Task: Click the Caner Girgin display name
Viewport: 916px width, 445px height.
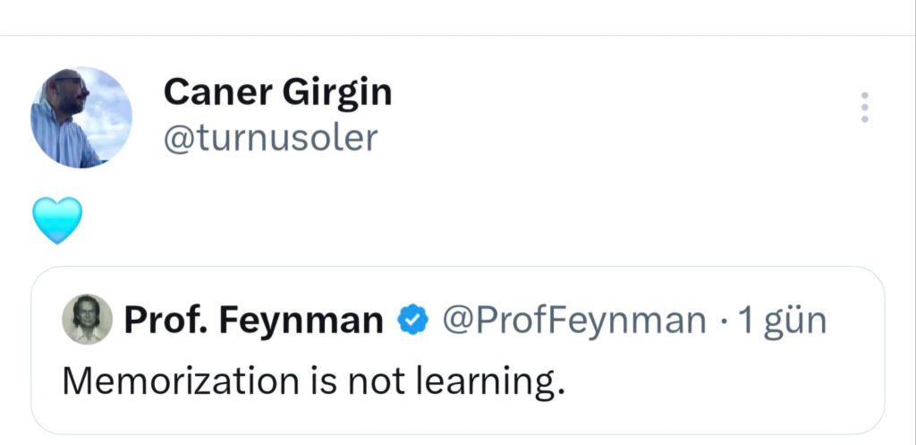Action: click(x=278, y=92)
